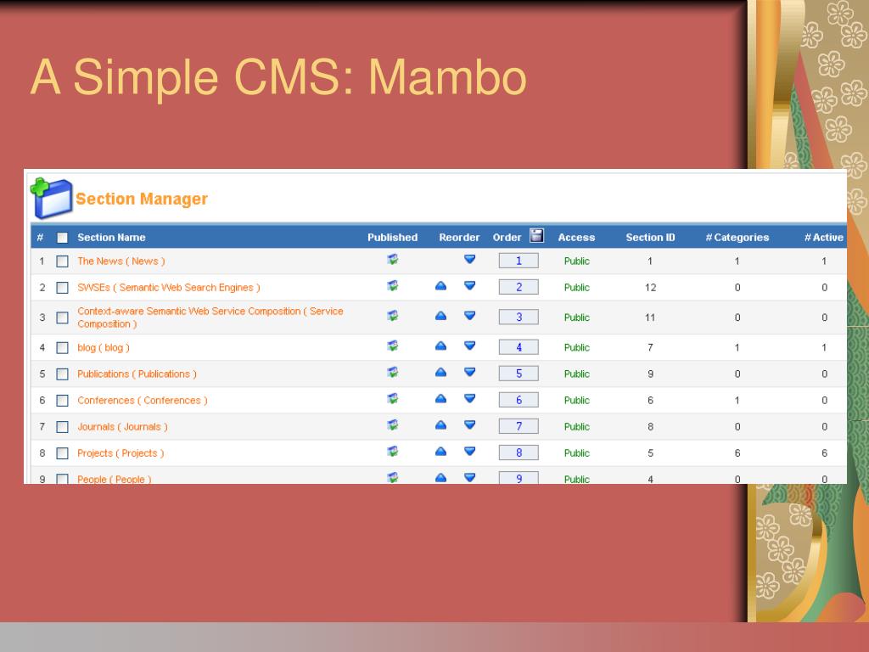The height and width of the screenshot is (652, 869).
Task: Move Conferences section down
Action: [x=469, y=398]
